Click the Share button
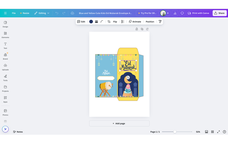The width and height of the screenshot is (228, 152). (219, 13)
